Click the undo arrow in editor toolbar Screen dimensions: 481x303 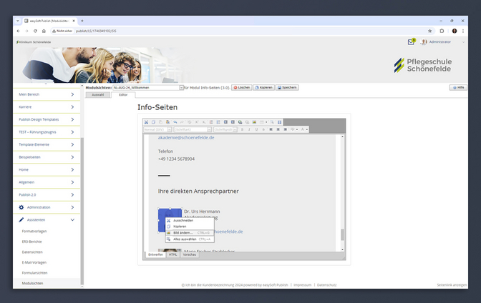175,122
